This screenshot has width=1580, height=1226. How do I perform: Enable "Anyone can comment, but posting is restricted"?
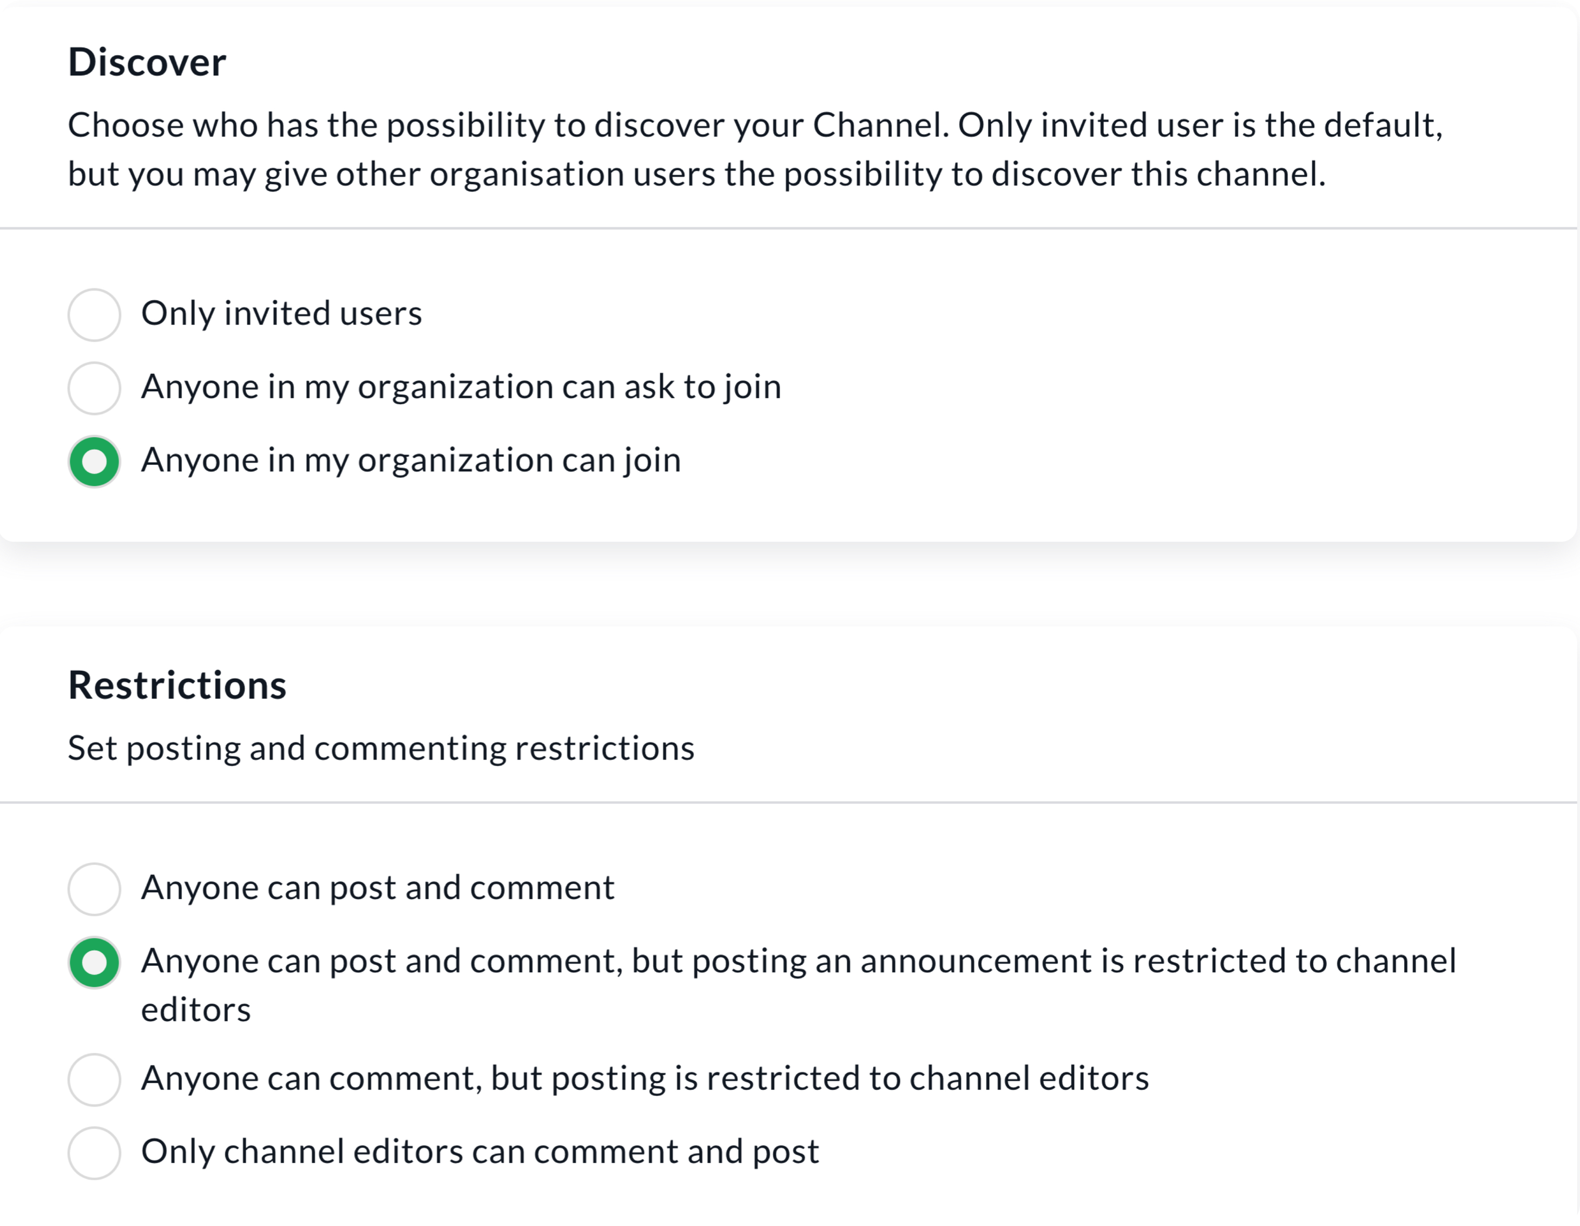click(94, 1079)
